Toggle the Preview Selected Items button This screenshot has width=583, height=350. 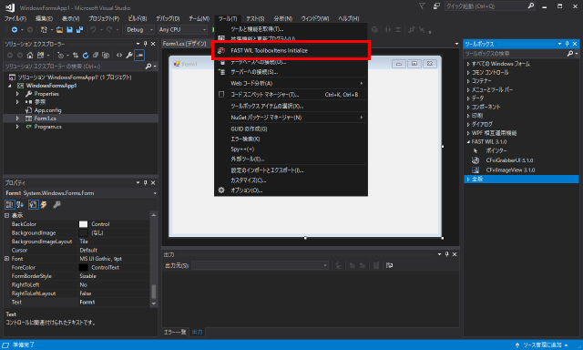click(x=139, y=55)
